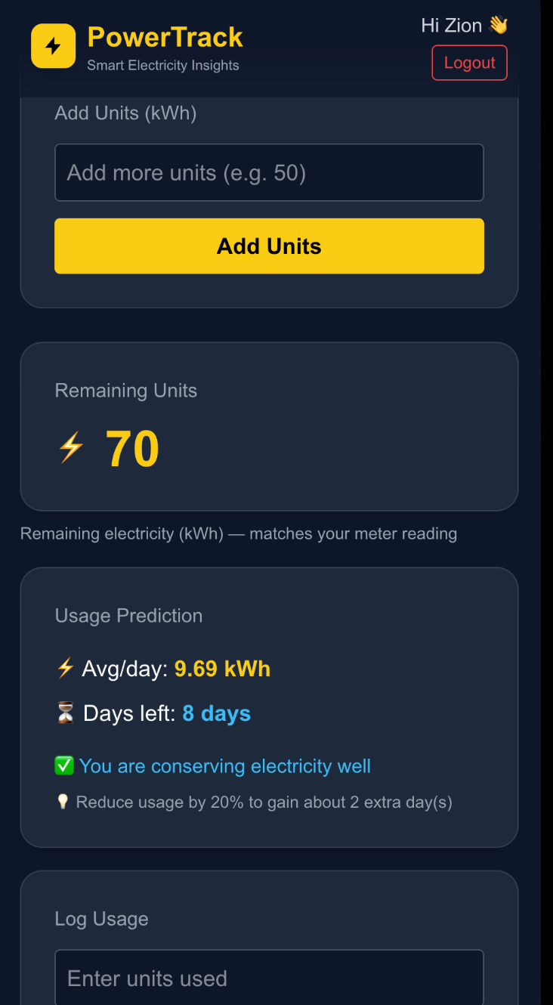Click the lightning icon beside 70
Image resolution: width=553 pixels, height=1005 pixels.
tap(71, 448)
